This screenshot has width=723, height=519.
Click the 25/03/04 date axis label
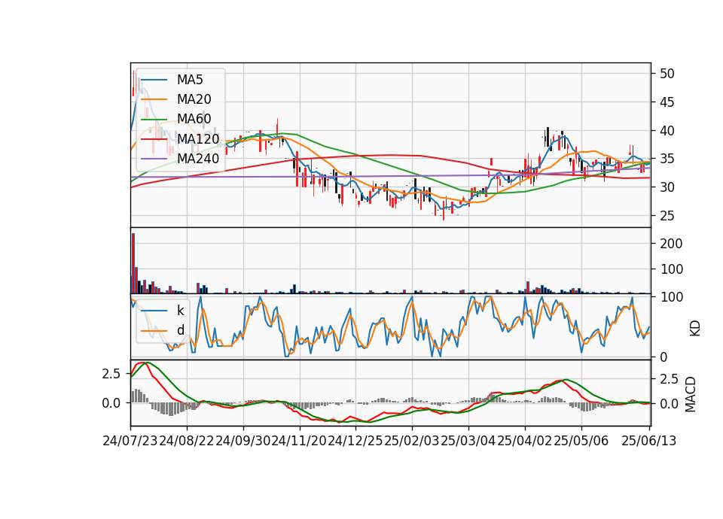(x=468, y=441)
